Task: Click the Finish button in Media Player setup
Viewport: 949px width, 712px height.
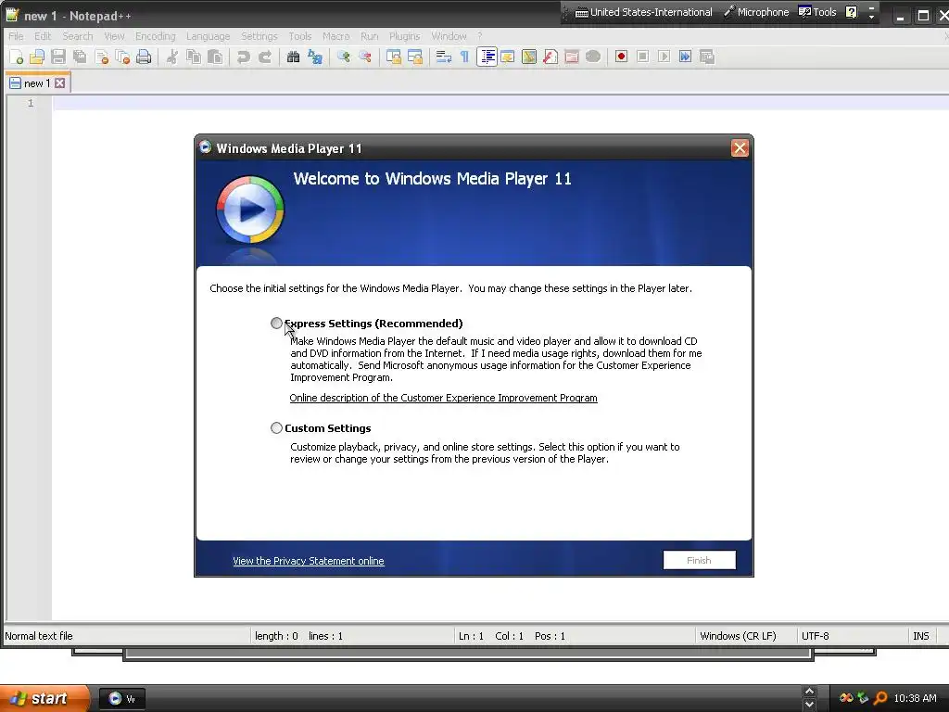Action: (x=699, y=561)
